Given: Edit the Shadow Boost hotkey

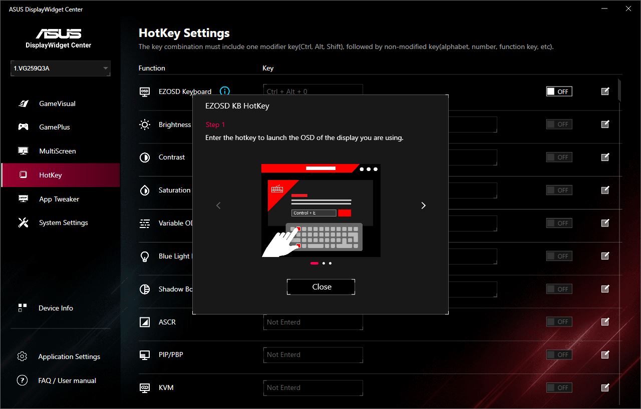Looking at the screenshot, I should (605, 288).
